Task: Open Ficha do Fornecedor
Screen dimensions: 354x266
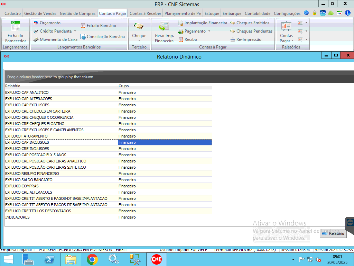Action: 15,32
